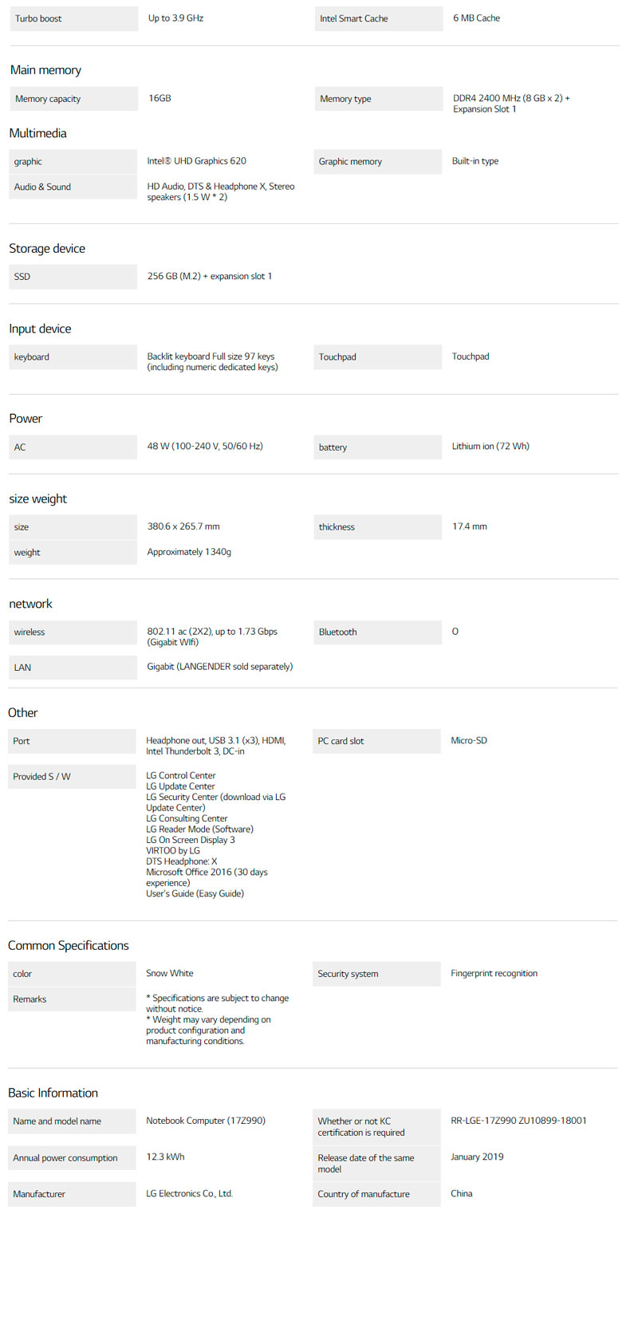
Task: Select the Fingerprint recognition value
Action: [x=494, y=973]
